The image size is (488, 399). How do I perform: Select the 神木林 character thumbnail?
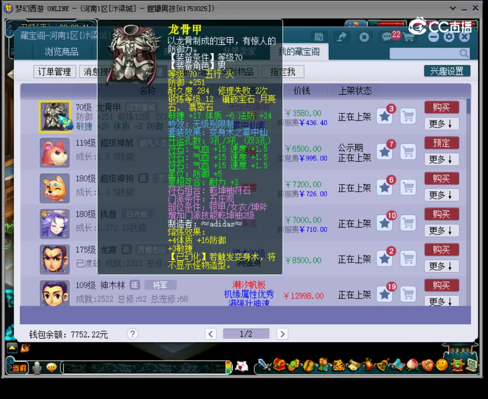point(55,293)
